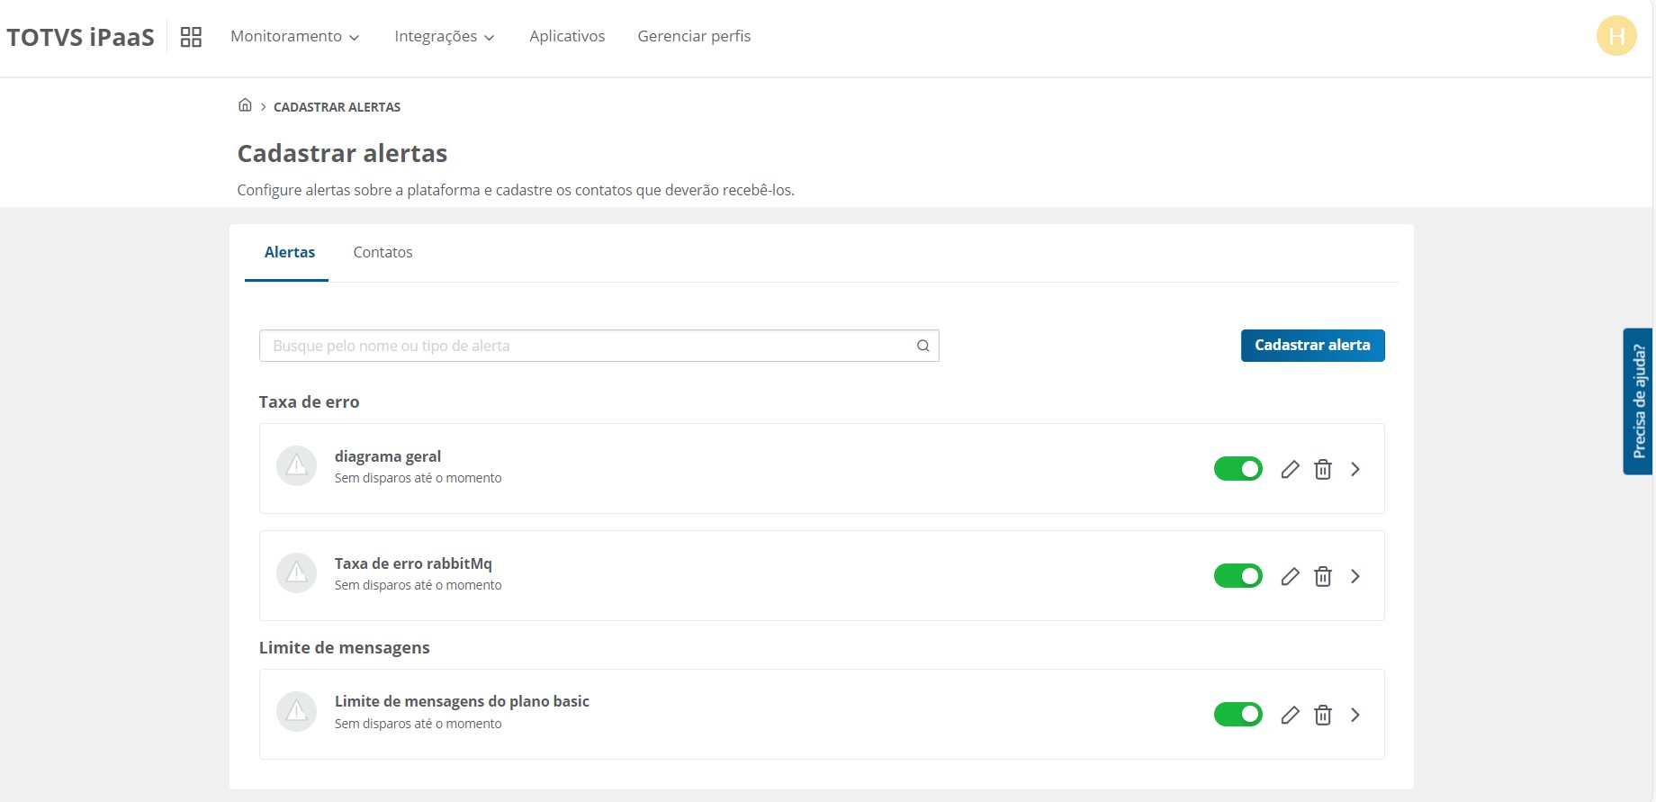
Task: Turn off Taxa de erro rabbitMq toggle
Action: point(1237,576)
